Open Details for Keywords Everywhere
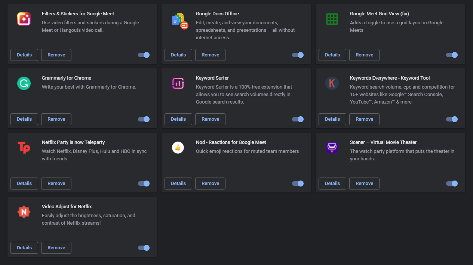473x265 pixels. (x=332, y=119)
